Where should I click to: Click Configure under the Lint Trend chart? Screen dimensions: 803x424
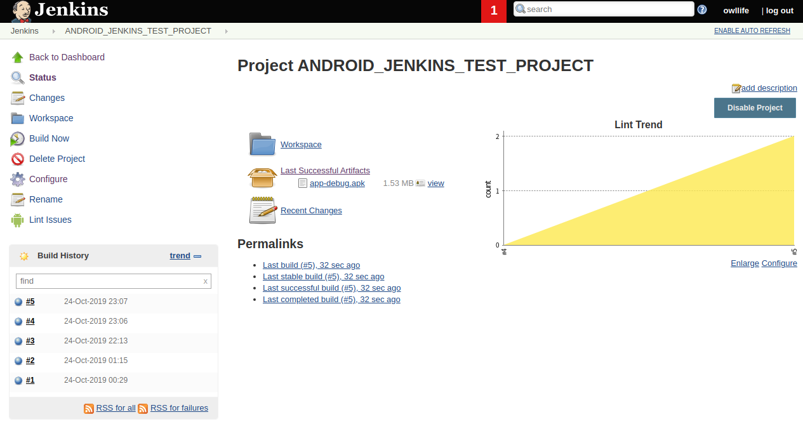[780, 263]
